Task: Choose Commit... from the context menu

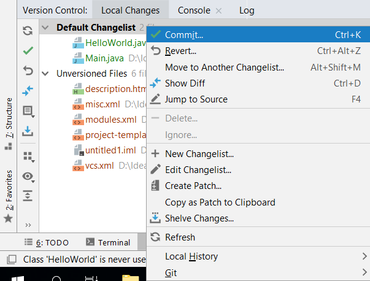Action: point(184,35)
